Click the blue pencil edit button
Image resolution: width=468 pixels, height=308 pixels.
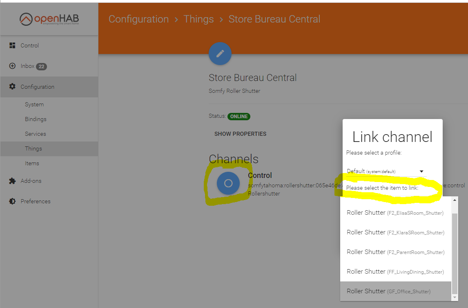[x=220, y=54]
